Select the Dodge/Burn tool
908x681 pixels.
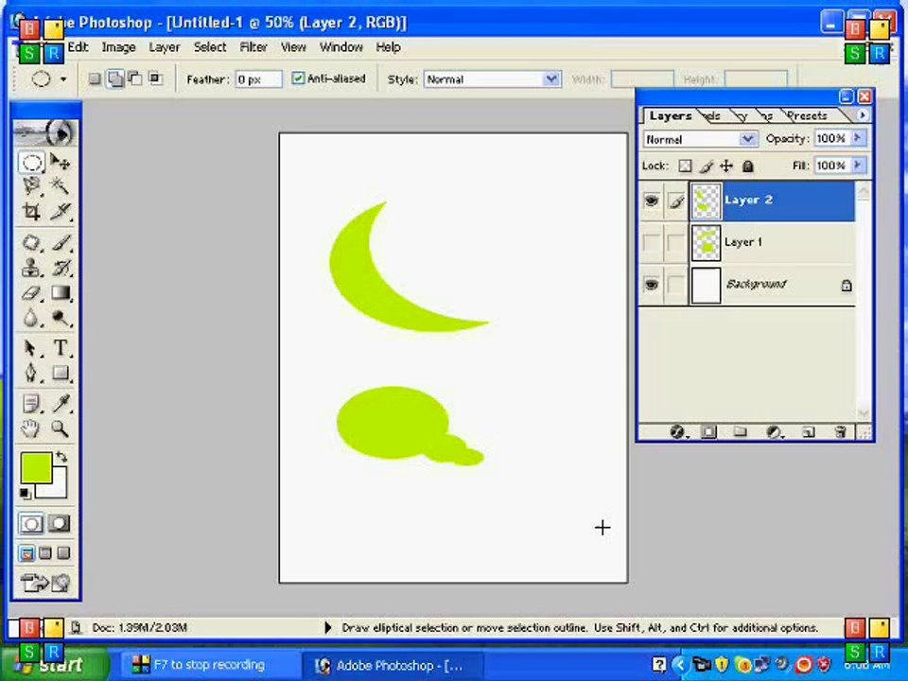point(61,318)
